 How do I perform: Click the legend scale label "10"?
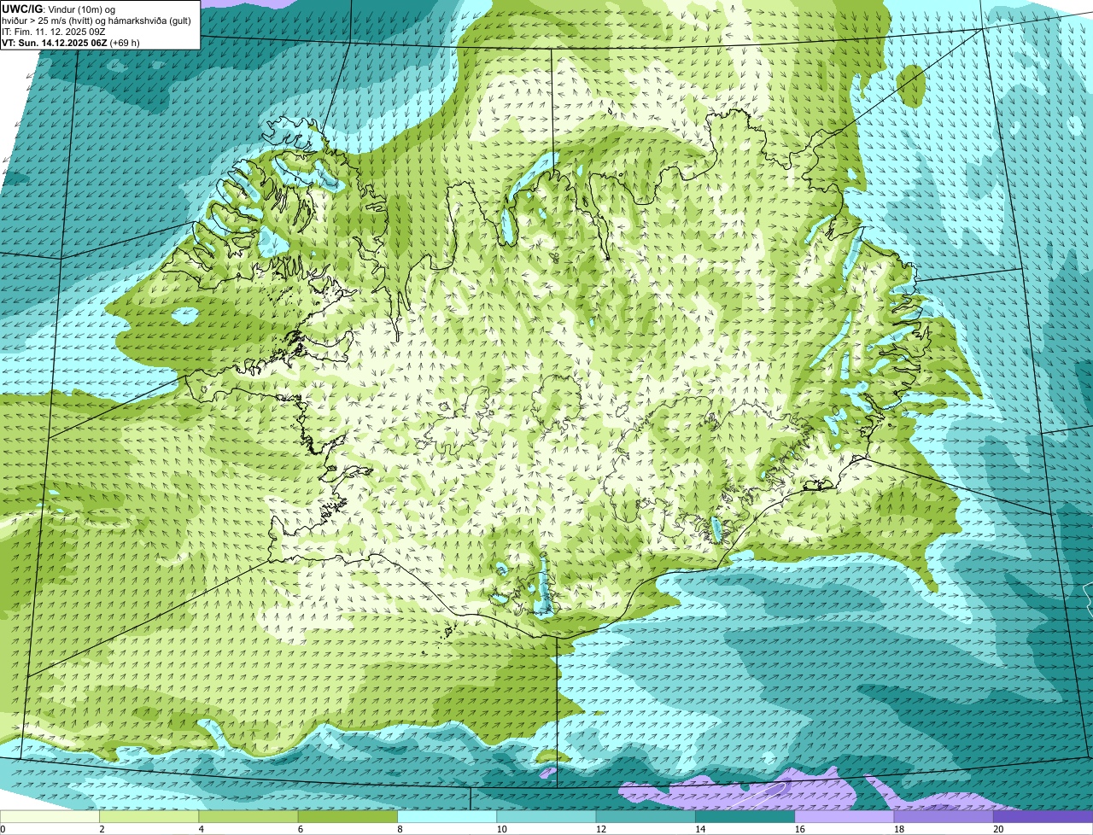[501, 829]
